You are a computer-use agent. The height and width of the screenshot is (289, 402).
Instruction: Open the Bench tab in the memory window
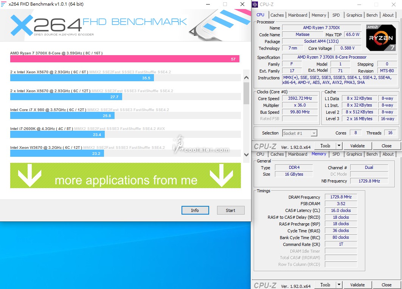pyautogui.click(x=372, y=154)
